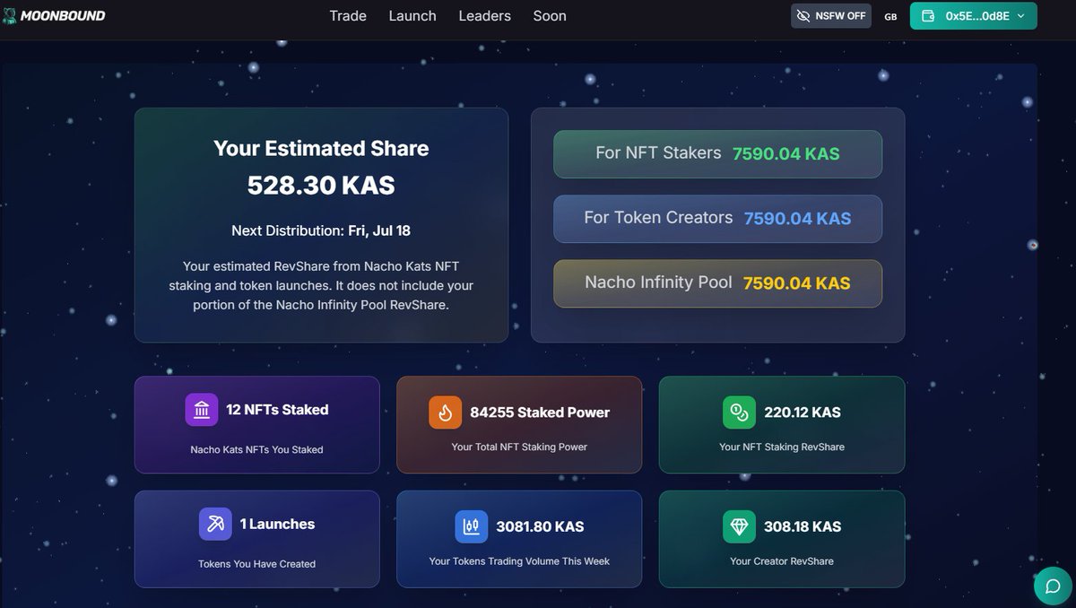Click the Next Distribution: Fri, Jul 18 text
The image size is (1076, 608).
321,230
